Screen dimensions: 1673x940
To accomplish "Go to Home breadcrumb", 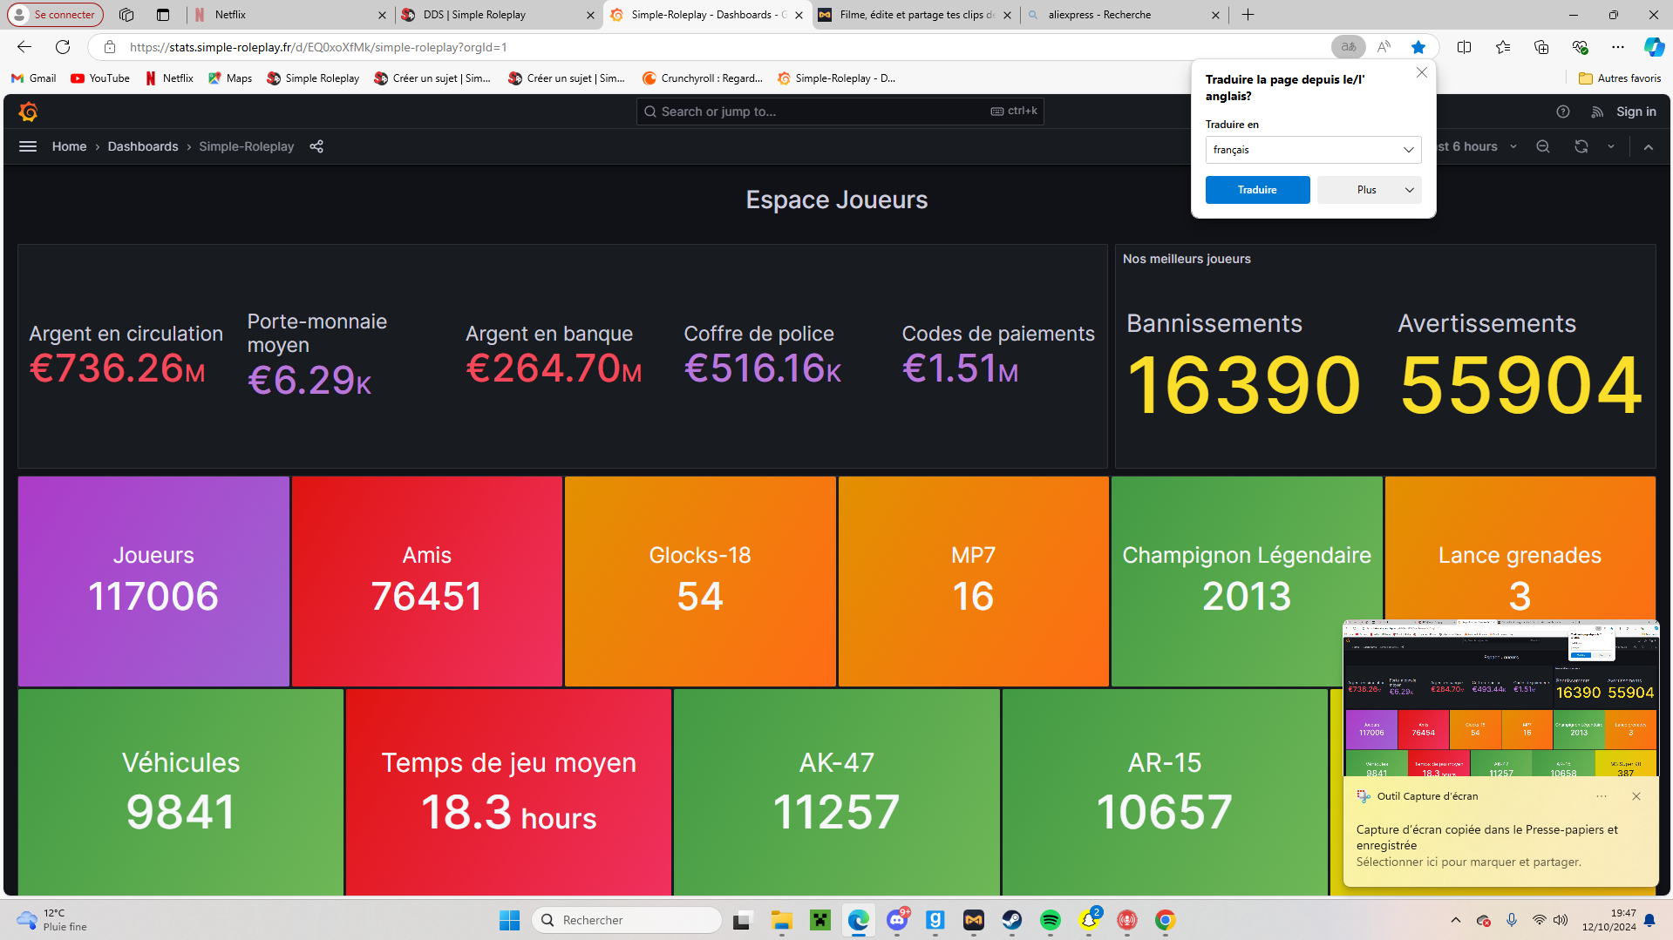I will pyautogui.click(x=69, y=146).
